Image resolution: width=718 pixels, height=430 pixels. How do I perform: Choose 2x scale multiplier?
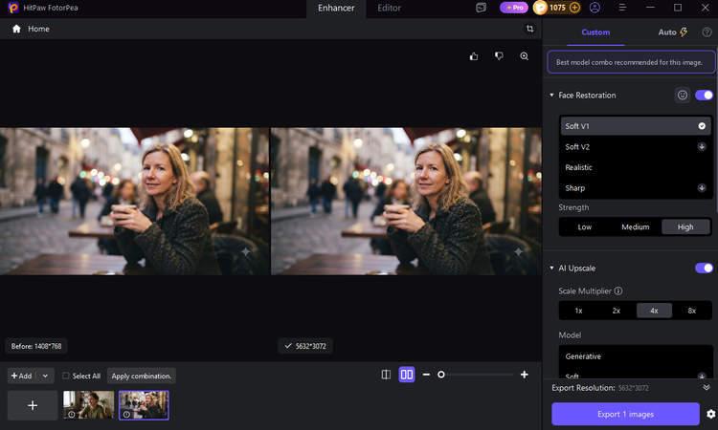coord(617,311)
